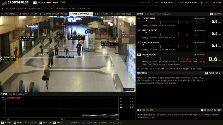Image resolution: width=223 pixels, height=125 pixels.
Task: Click East Corridor density scale marker
Action: (x=143, y=45)
